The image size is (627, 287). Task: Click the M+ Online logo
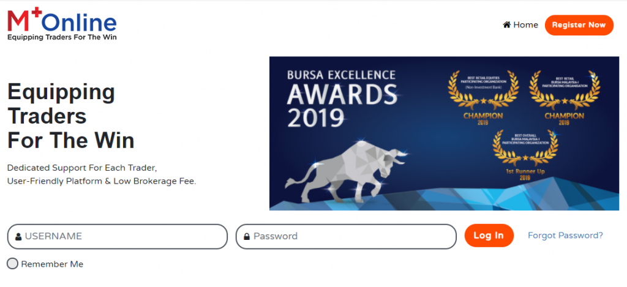[61, 21]
